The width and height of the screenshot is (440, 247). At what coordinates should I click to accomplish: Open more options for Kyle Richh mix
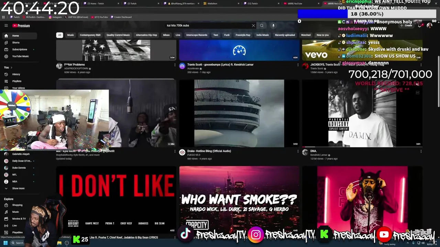[175, 151]
